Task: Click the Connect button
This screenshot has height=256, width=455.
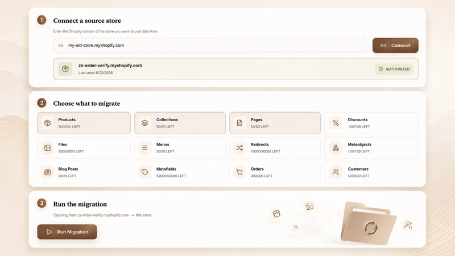Action: 395,46
